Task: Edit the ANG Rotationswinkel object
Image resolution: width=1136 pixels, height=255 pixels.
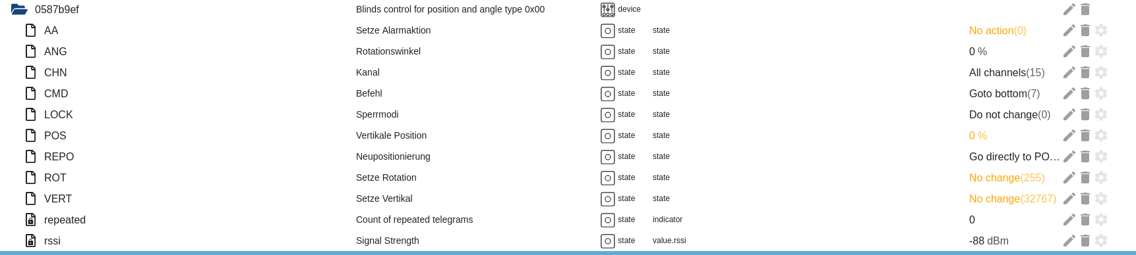Action: (1069, 51)
